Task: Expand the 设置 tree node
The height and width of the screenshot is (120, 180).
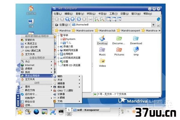Action: point(58,61)
